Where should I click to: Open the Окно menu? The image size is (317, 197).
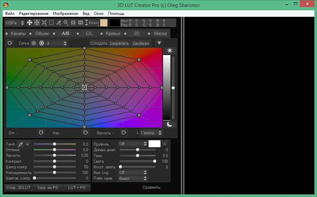pyautogui.click(x=99, y=13)
